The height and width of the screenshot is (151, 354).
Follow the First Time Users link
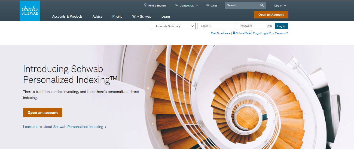pos(221,33)
